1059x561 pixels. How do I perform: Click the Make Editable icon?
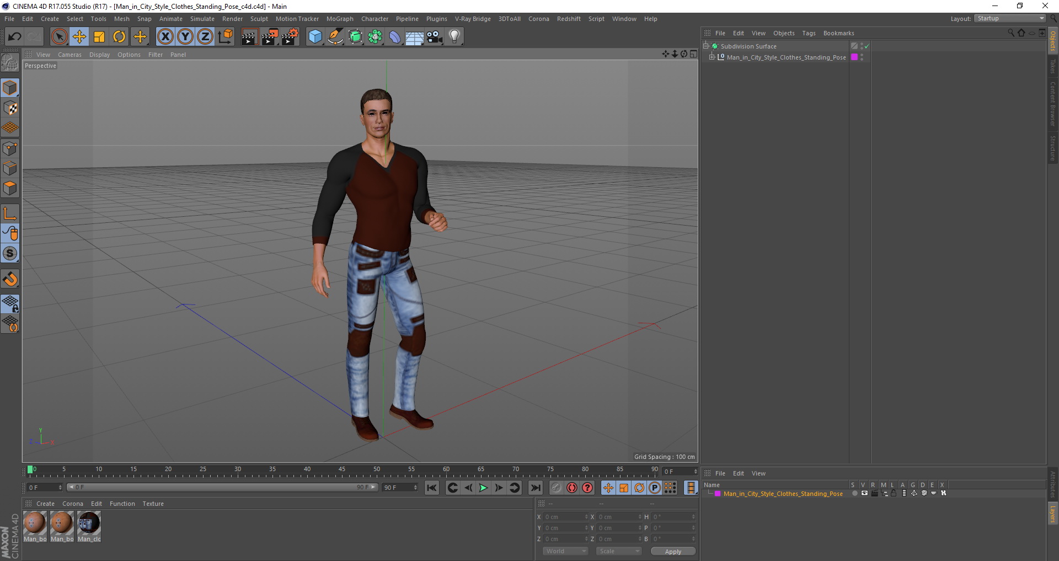tap(10, 63)
